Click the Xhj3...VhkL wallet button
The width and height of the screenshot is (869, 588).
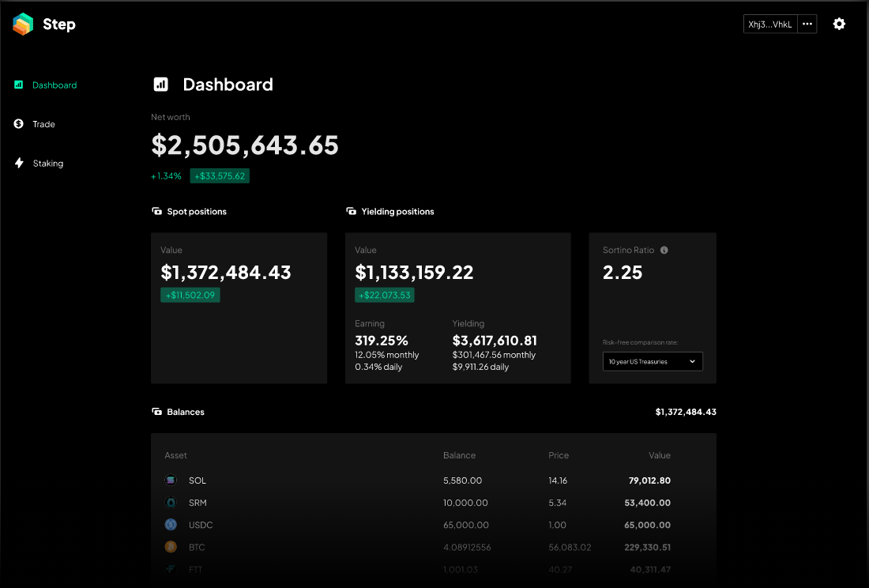point(769,24)
